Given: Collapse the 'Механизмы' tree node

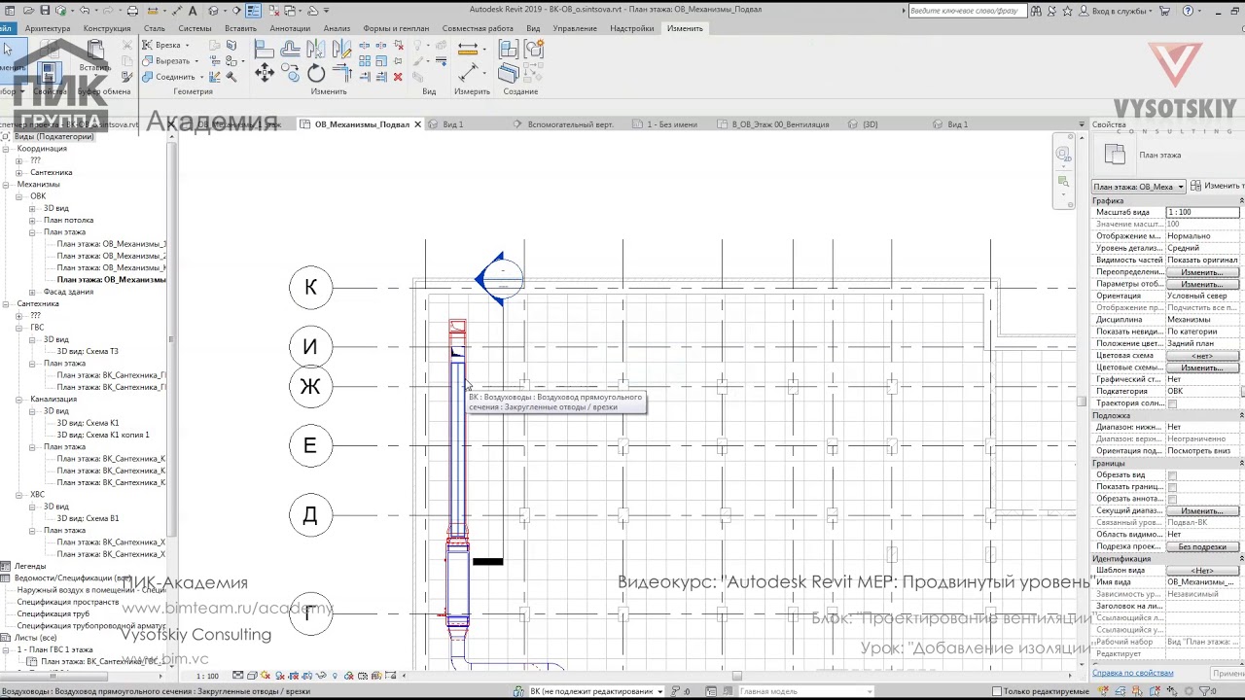Looking at the screenshot, I should coord(7,185).
